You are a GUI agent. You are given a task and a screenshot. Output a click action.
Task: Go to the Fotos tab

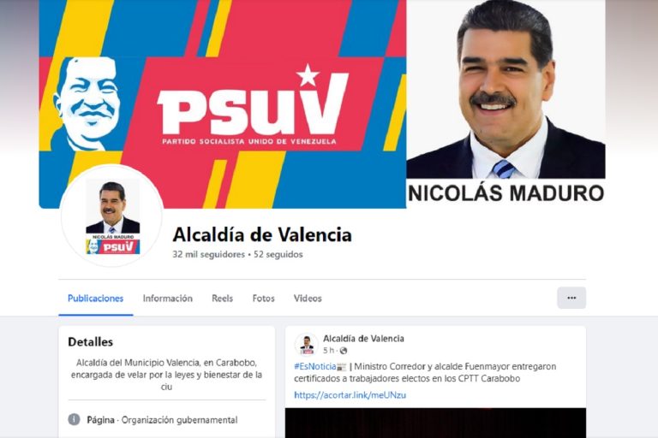click(263, 299)
